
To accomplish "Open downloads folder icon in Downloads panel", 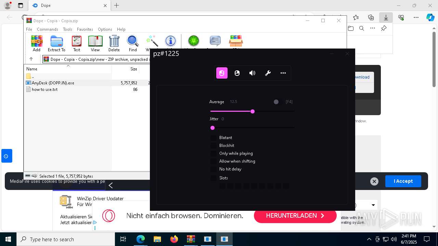I will (351, 28).
